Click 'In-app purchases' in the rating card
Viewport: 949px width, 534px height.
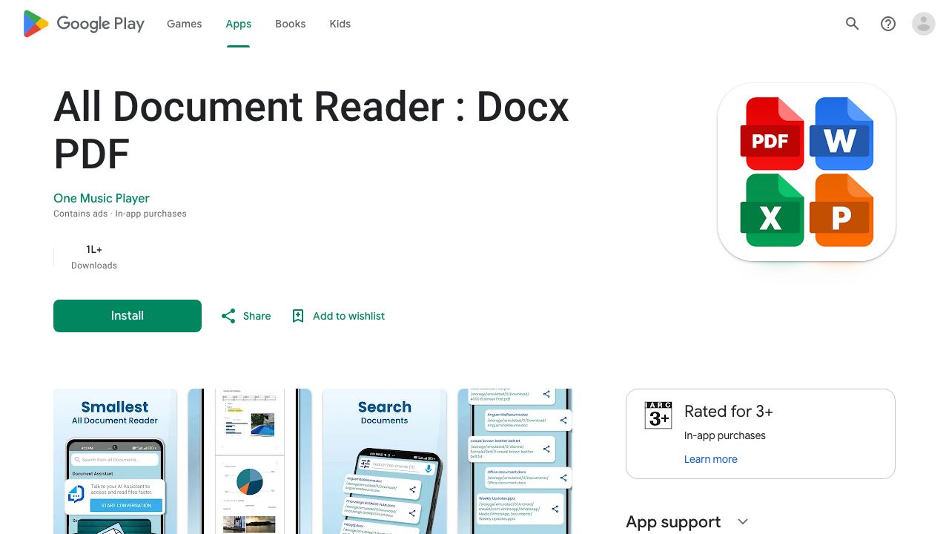pyautogui.click(x=725, y=435)
